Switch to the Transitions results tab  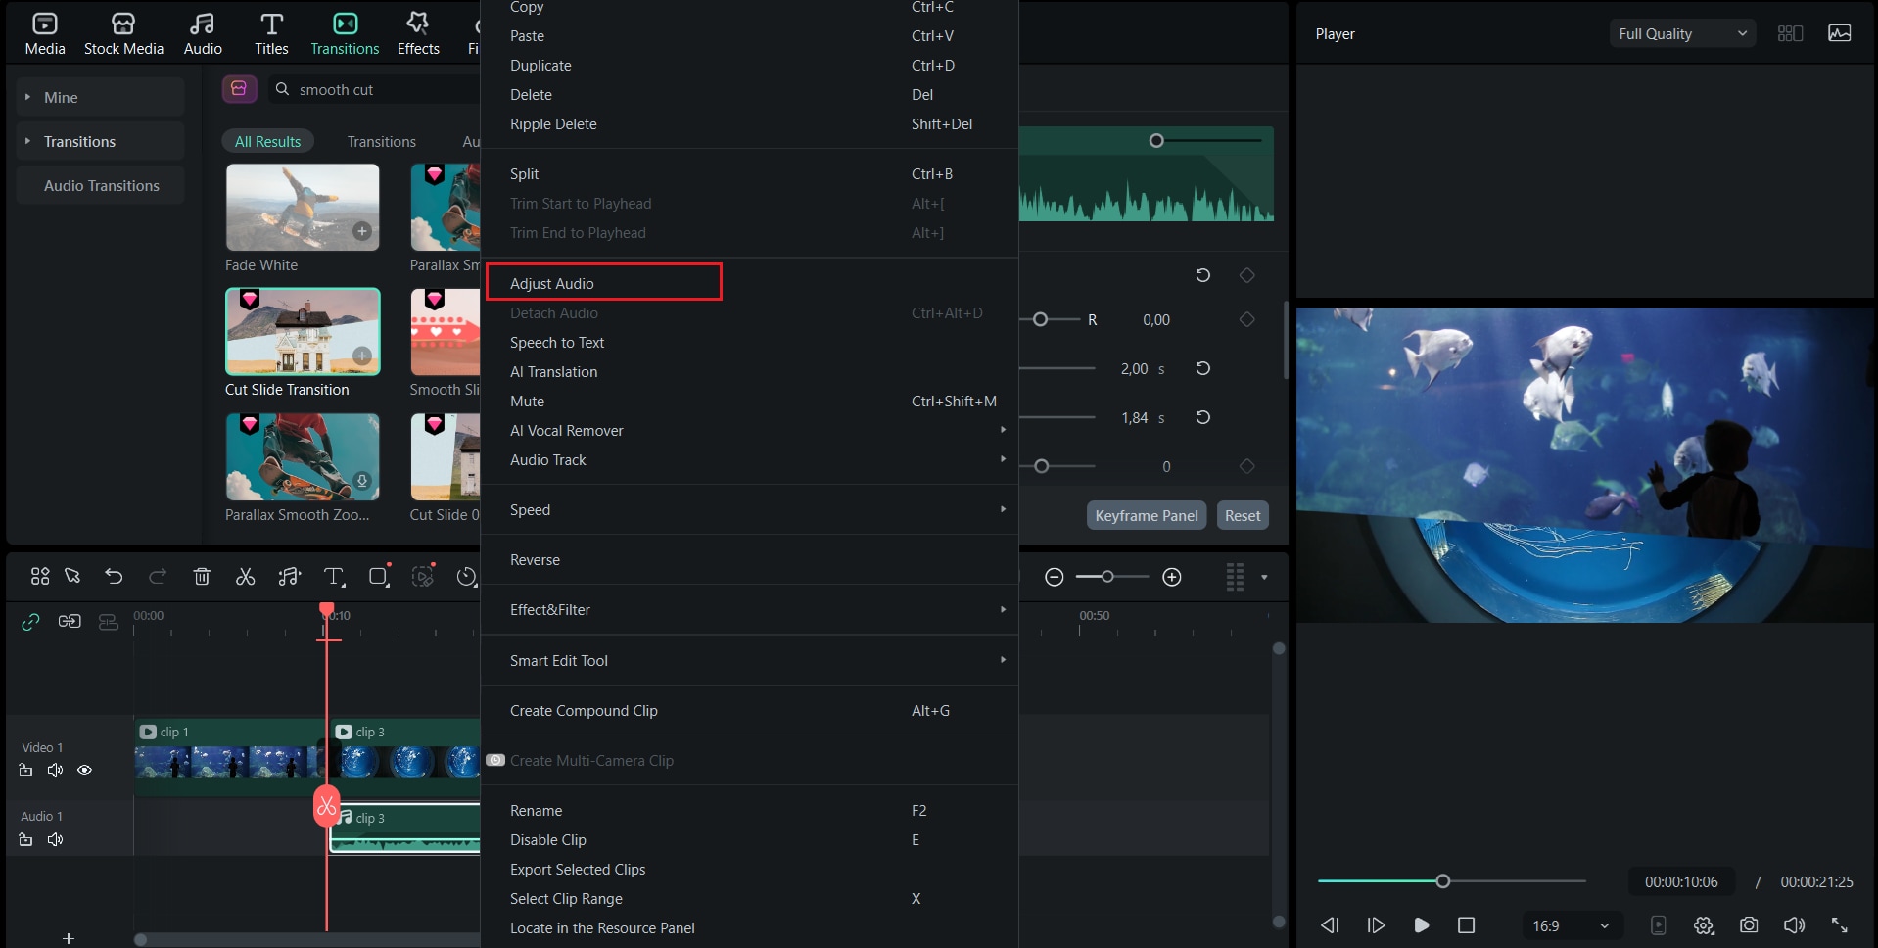(x=382, y=141)
